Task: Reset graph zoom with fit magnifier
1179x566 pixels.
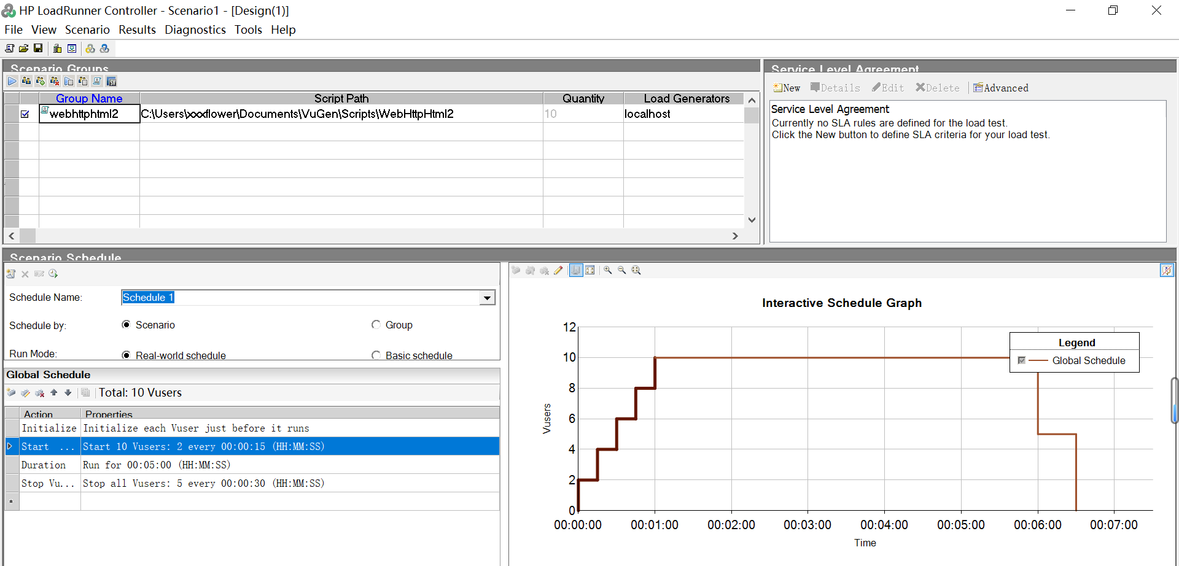Action: pyautogui.click(x=636, y=270)
